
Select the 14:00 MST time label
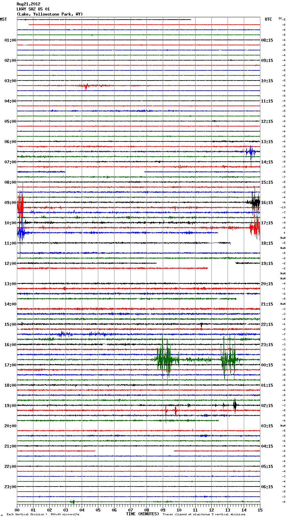[10, 304]
